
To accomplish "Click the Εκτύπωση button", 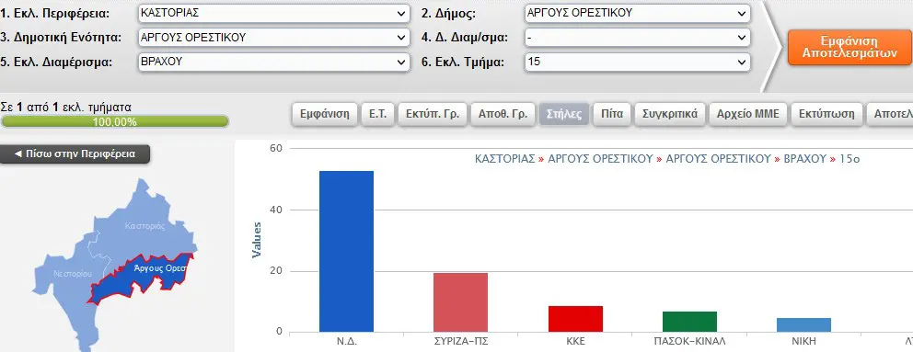I will coord(826,114).
